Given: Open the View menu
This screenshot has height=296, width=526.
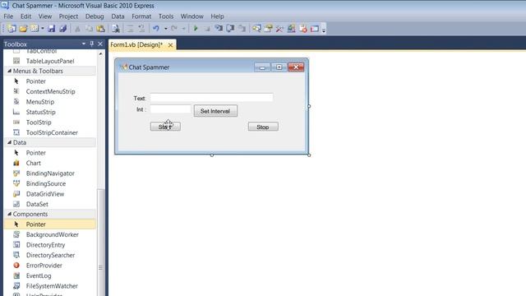Looking at the screenshot, I should click(x=45, y=16).
